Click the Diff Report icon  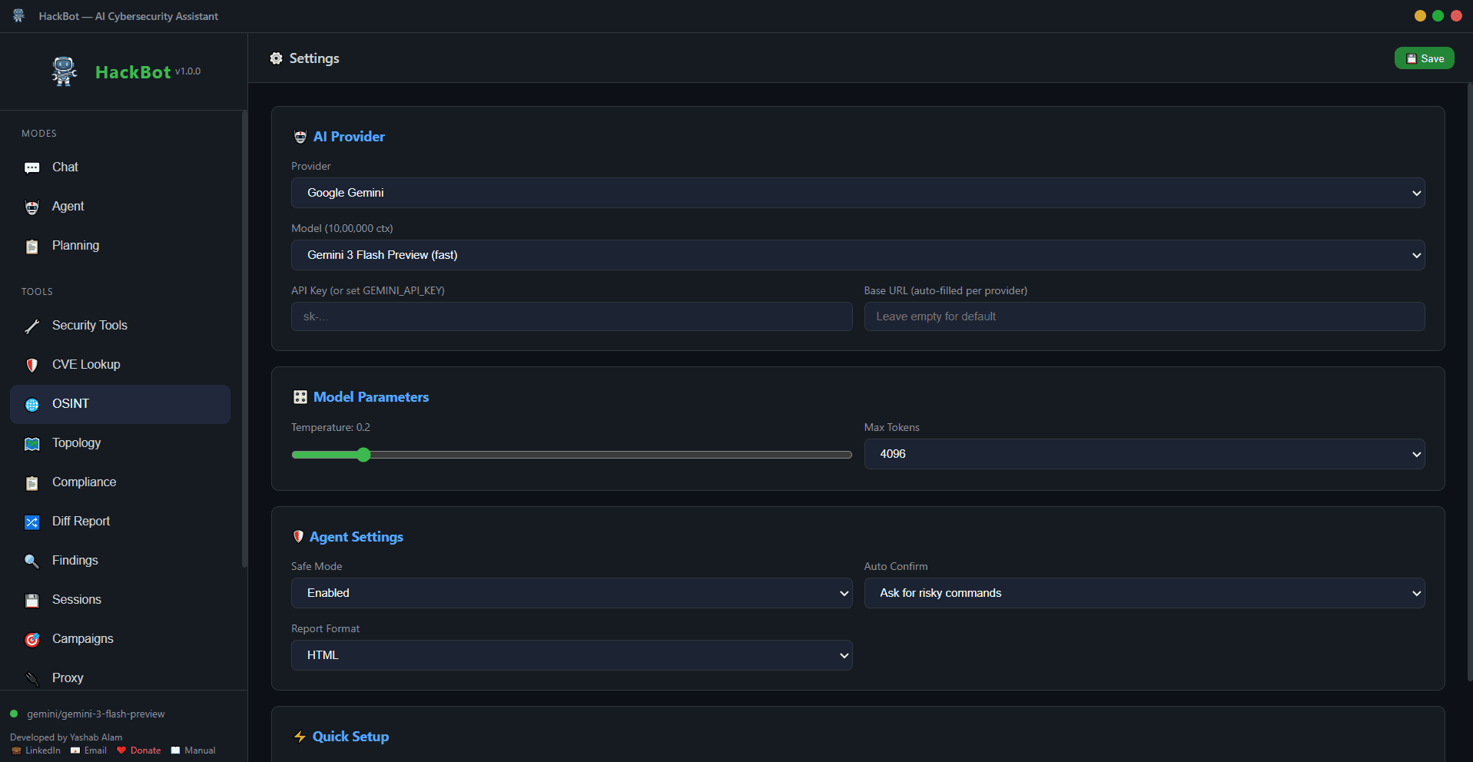pyautogui.click(x=32, y=522)
